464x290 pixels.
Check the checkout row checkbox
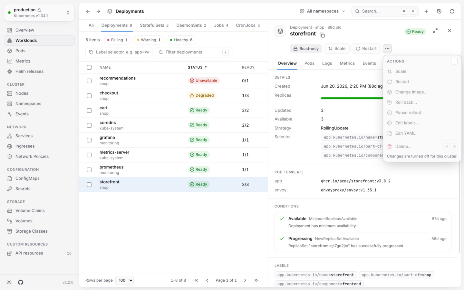click(x=89, y=96)
